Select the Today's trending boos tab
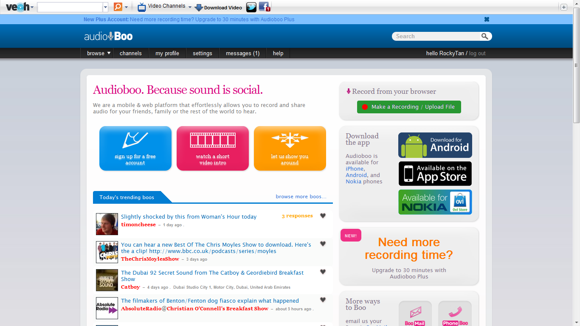 tap(127, 197)
